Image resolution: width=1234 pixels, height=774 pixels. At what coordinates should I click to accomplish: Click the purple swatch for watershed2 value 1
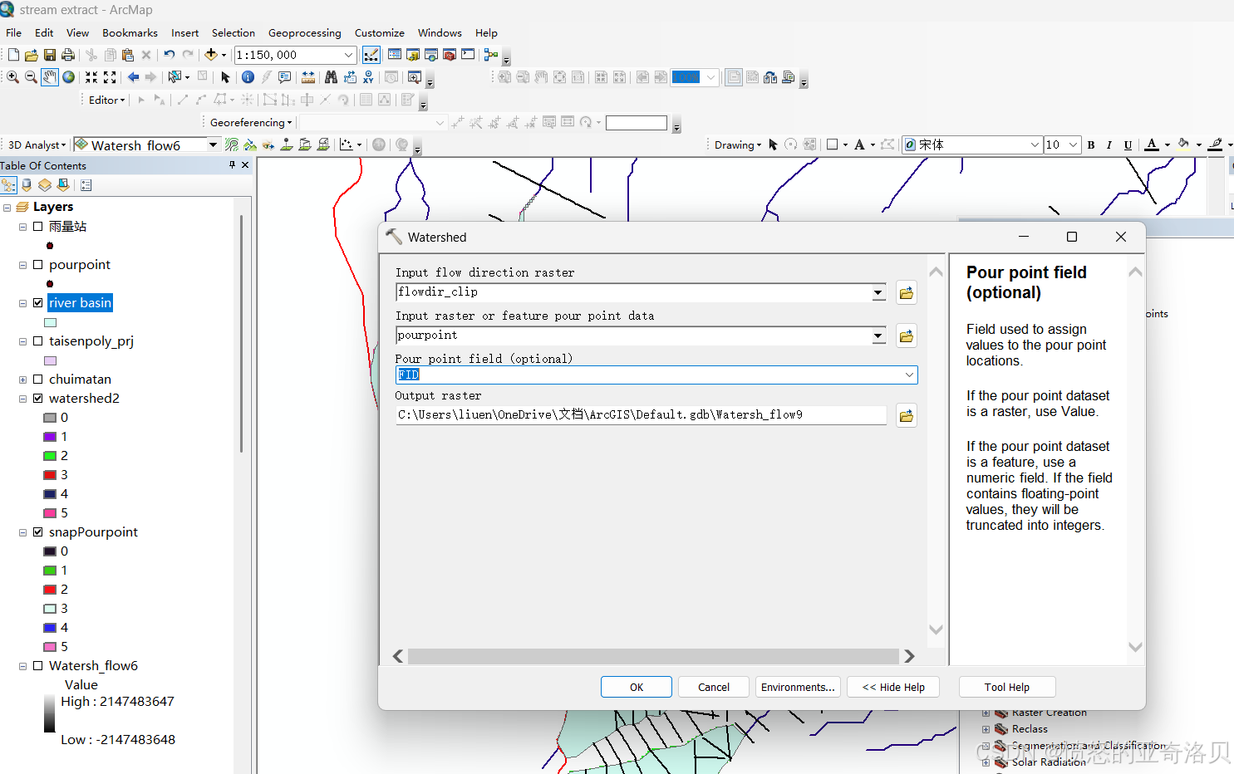coord(50,437)
